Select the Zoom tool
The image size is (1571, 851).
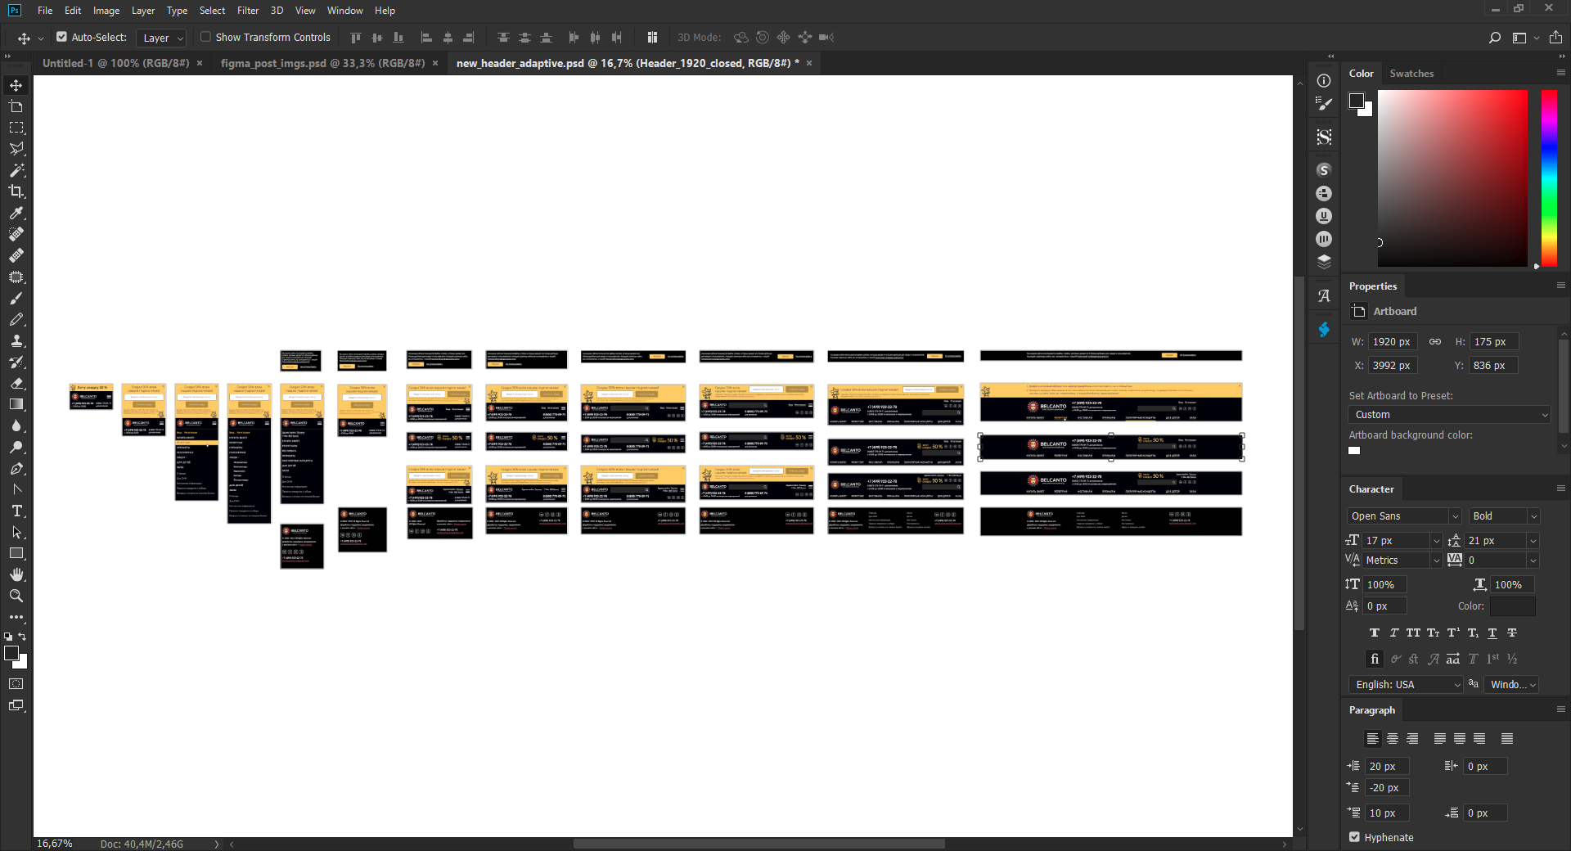click(x=16, y=596)
